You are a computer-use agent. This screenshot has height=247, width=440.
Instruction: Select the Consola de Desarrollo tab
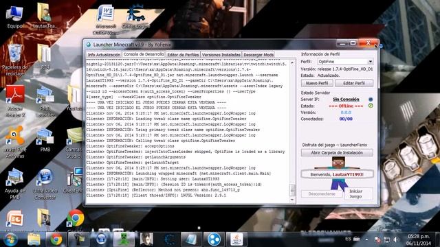(144, 54)
